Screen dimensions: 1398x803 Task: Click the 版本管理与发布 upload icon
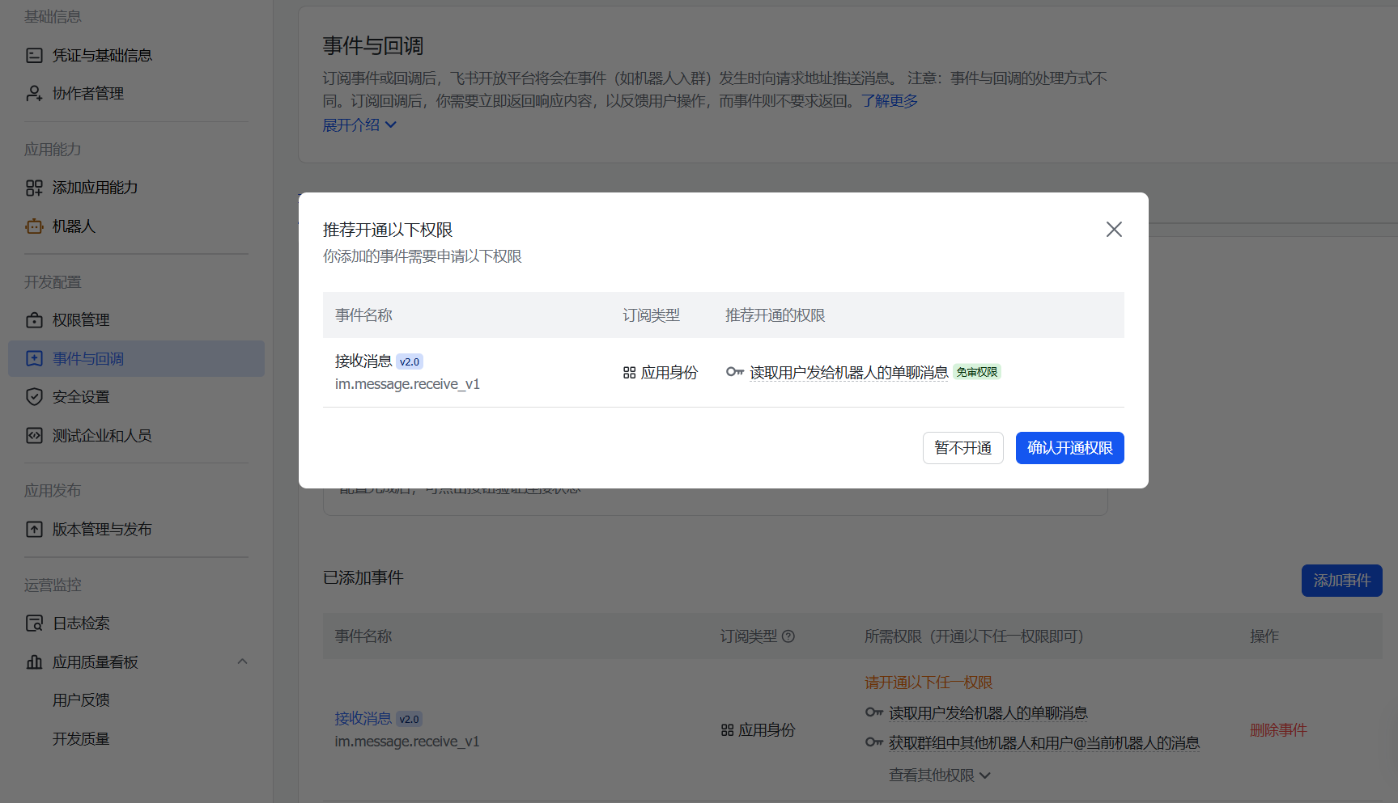pos(34,530)
